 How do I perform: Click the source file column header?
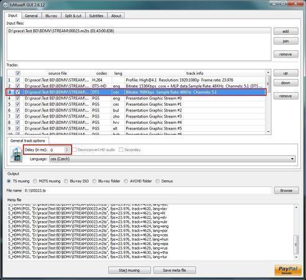pyautogui.click(x=57, y=73)
